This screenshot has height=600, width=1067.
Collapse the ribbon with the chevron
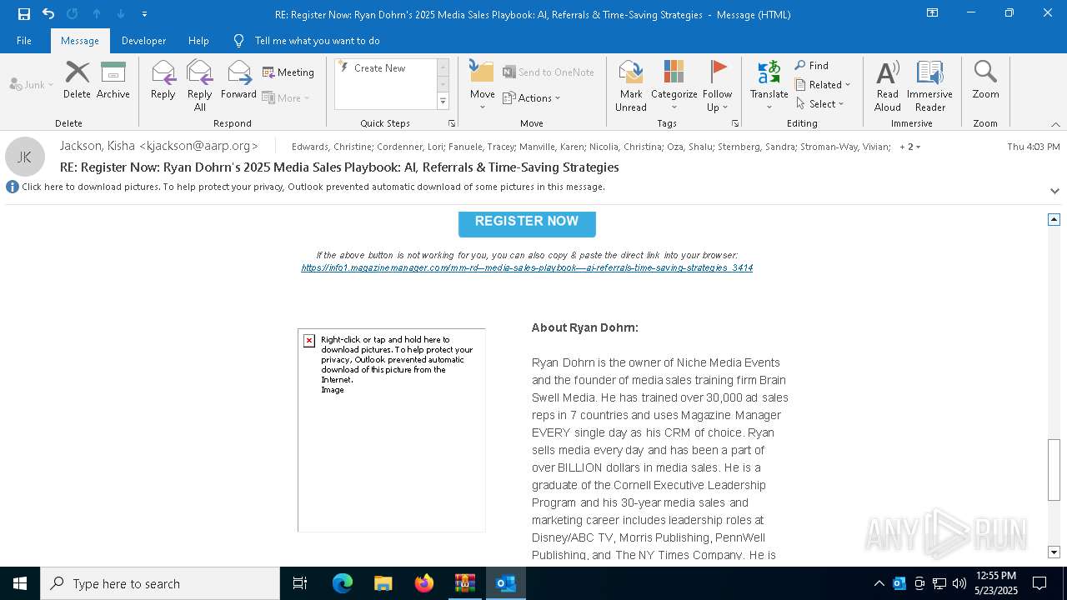click(1055, 124)
